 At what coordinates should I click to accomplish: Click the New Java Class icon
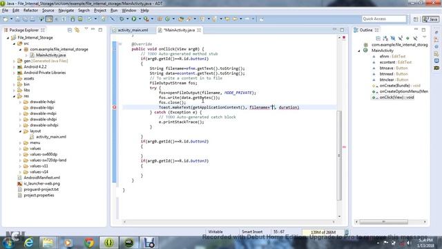pos(167,19)
